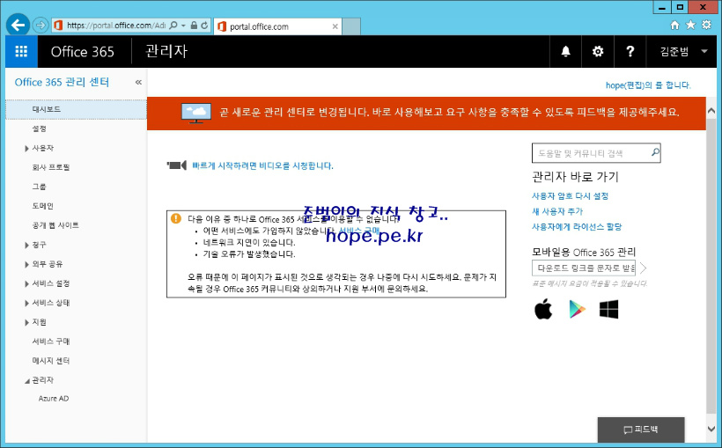Image resolution: width=722 pixels, height=448 pixels.
Task: Expand the 서비스 상태 tree node
Action: coord(26,303)
